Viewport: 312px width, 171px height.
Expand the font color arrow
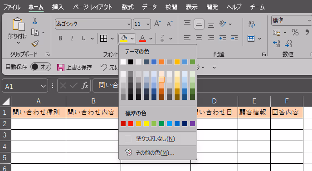point(151,39)
